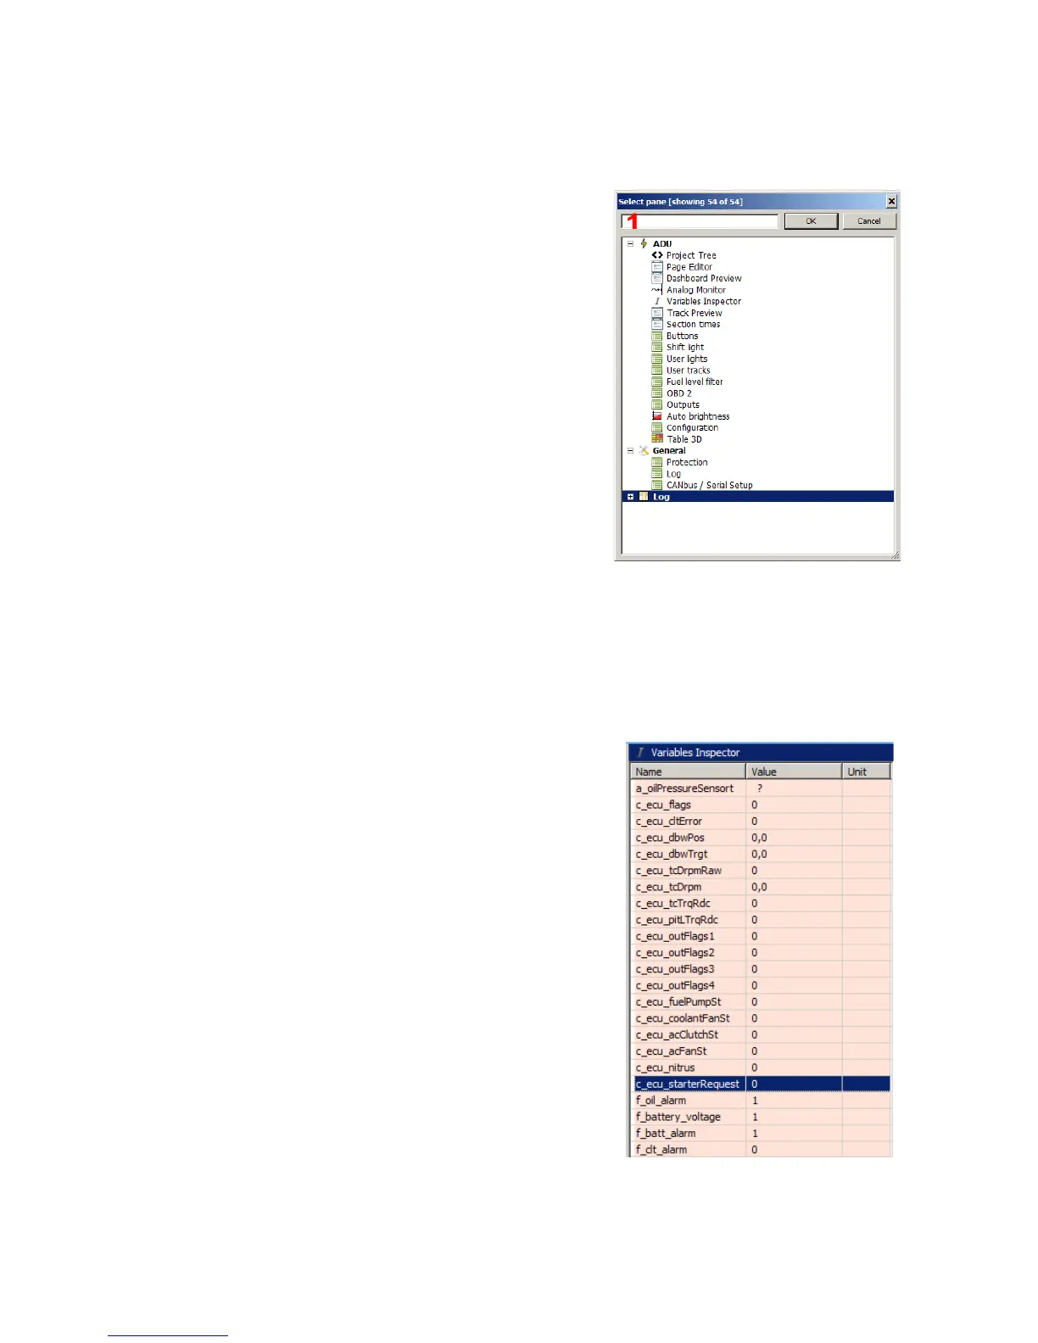Click the Log pane icon under General
The height and width of the screenshot is (1343, 1038).
coord(657,474)
